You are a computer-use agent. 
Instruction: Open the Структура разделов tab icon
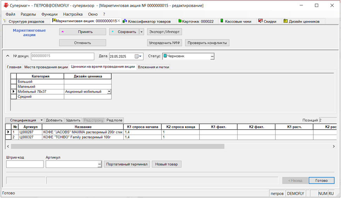click(5, 21)
